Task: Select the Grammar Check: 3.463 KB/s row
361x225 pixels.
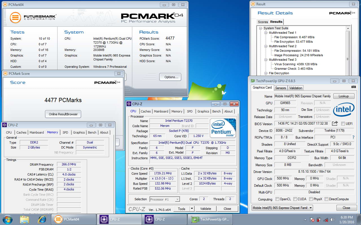Action: pyautogui.click(x=293, y=69)
